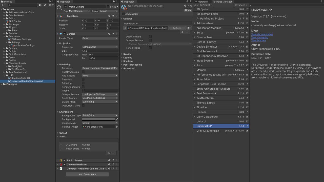Open Anti-aliasing None dropdown
Screen dimensions: 324x182
coord(100,75)
